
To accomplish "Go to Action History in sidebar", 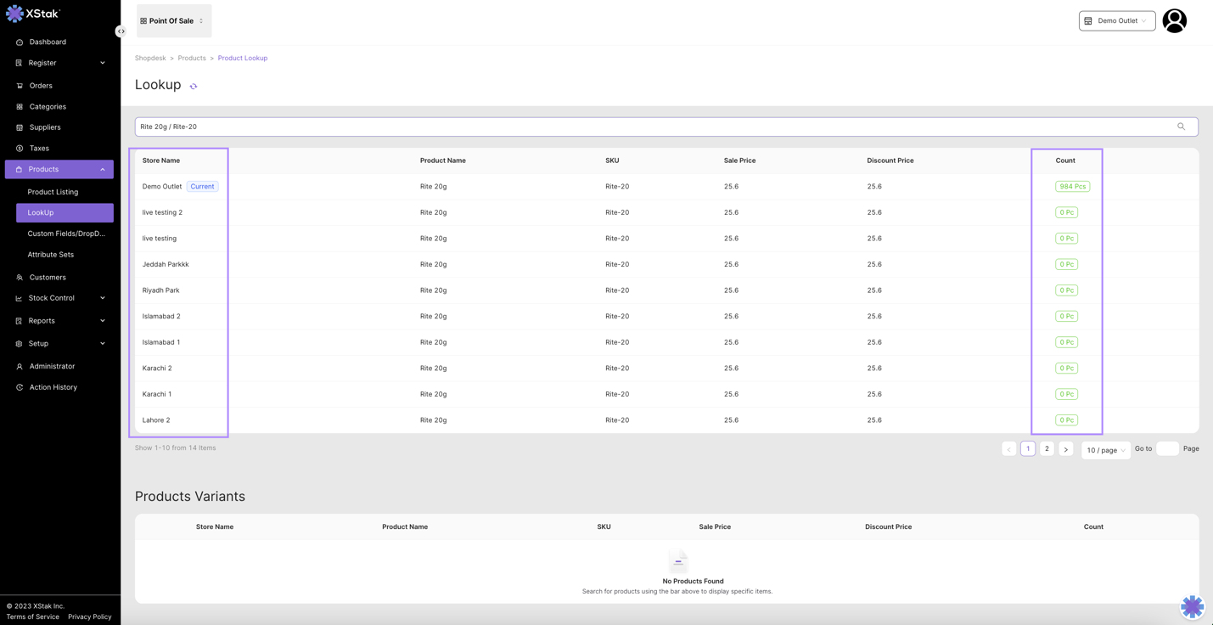I will point(53,387).
